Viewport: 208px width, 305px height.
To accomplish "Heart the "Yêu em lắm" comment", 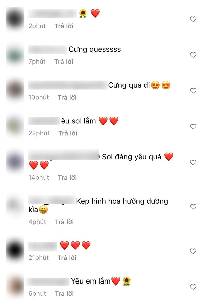I will [x=193, y=287].
